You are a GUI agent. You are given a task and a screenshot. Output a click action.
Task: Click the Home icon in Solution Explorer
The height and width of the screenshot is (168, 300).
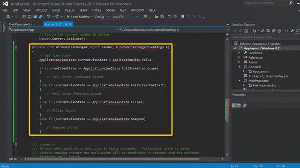pyautogui.click(x=246, y=31)
